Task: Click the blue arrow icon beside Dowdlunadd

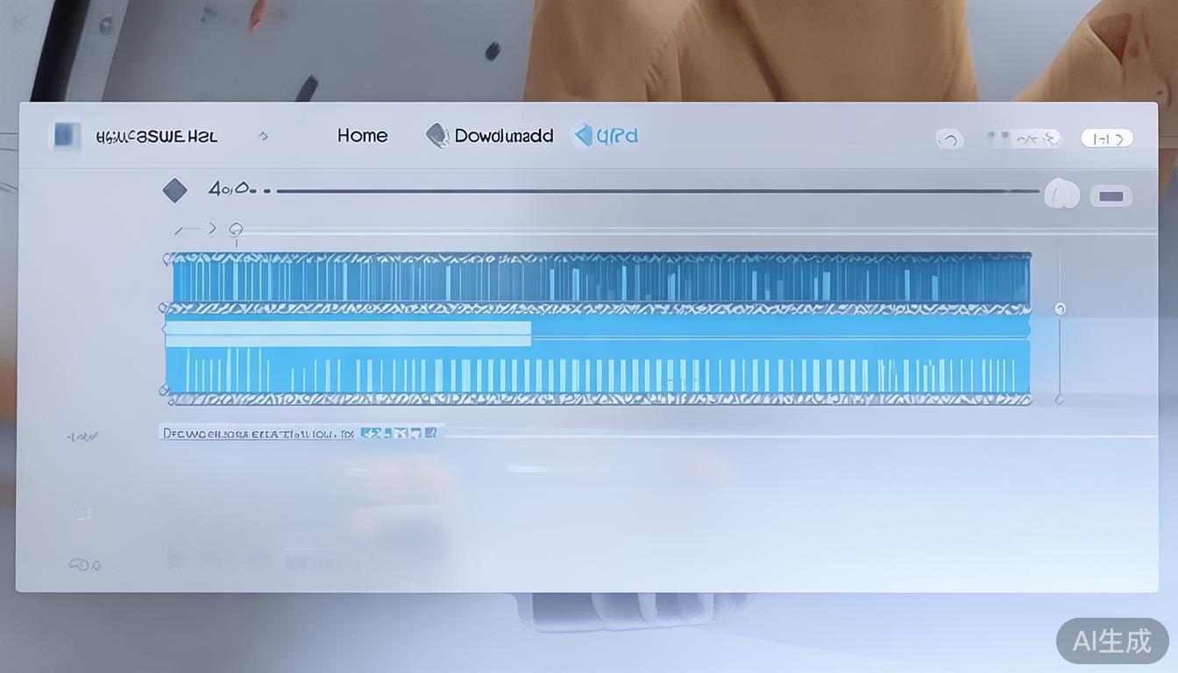Action: click(x=582, y=136)
